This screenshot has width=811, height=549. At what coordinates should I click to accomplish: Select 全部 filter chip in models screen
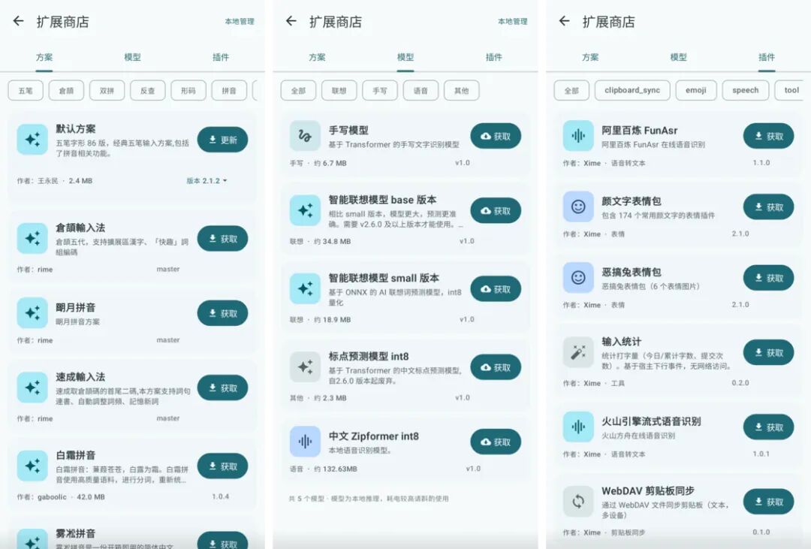tap(298, 91)
